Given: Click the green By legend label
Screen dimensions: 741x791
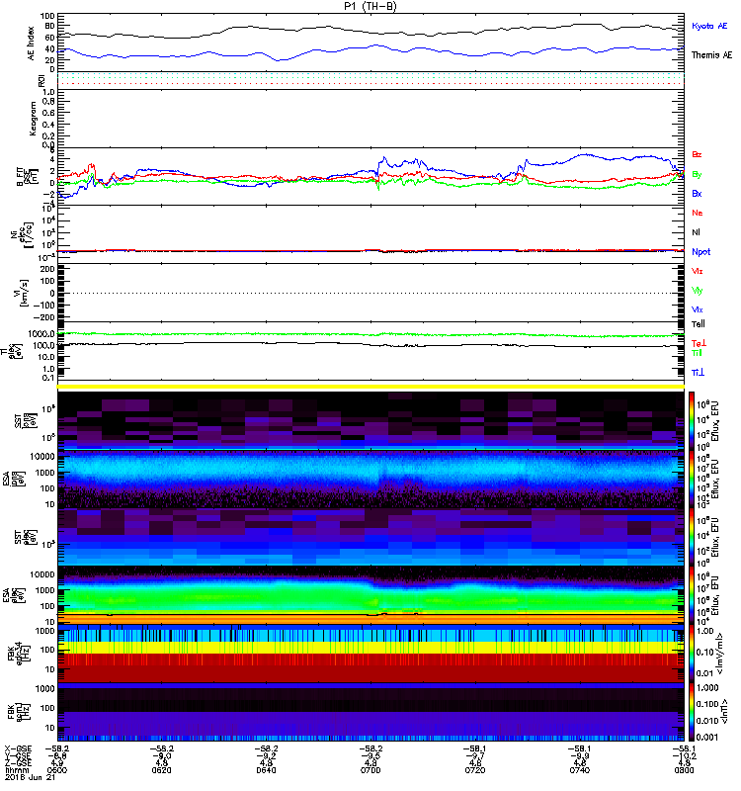Looking at the screenshot, I should point(697,175).
